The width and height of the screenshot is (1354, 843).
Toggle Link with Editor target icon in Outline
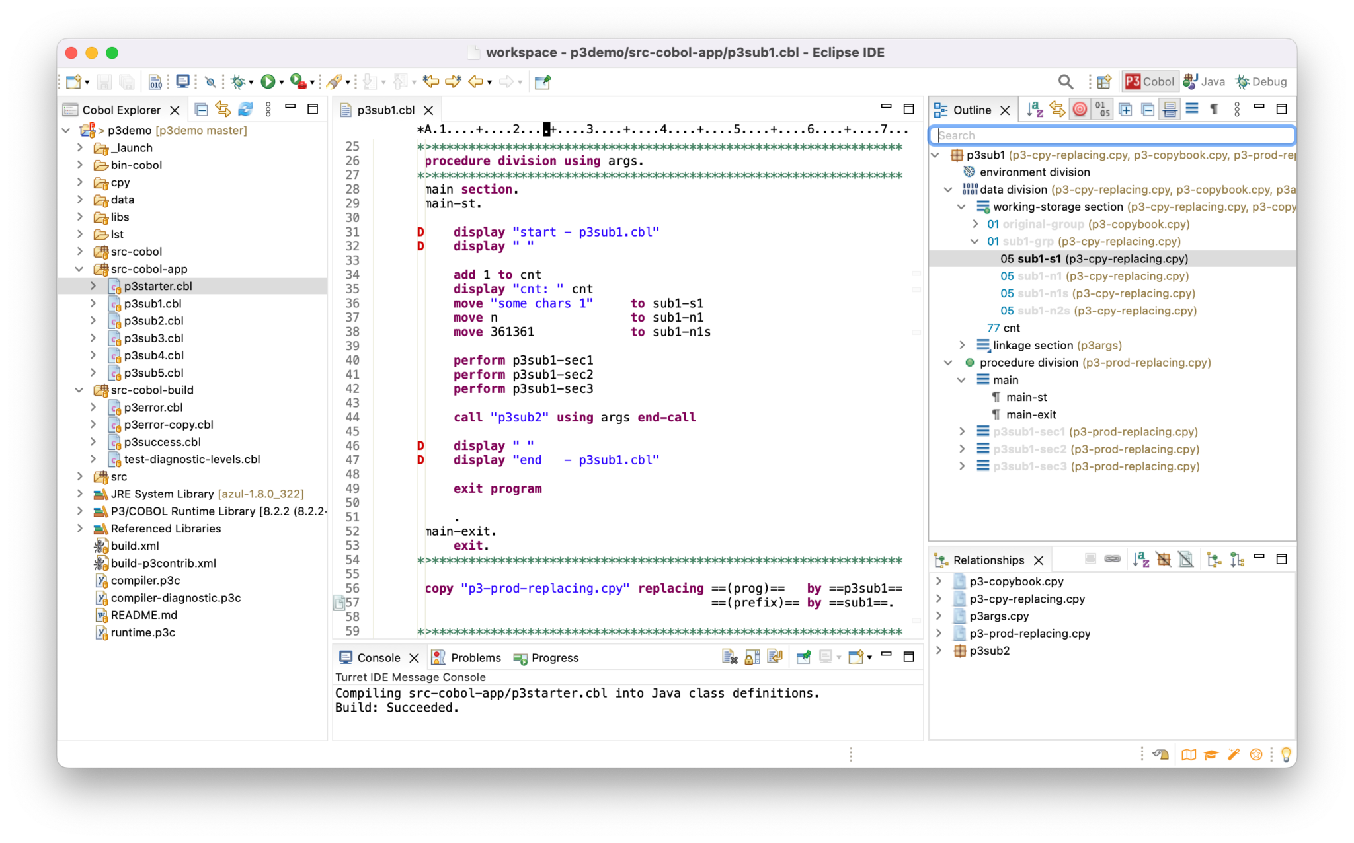pos(1078,109)
